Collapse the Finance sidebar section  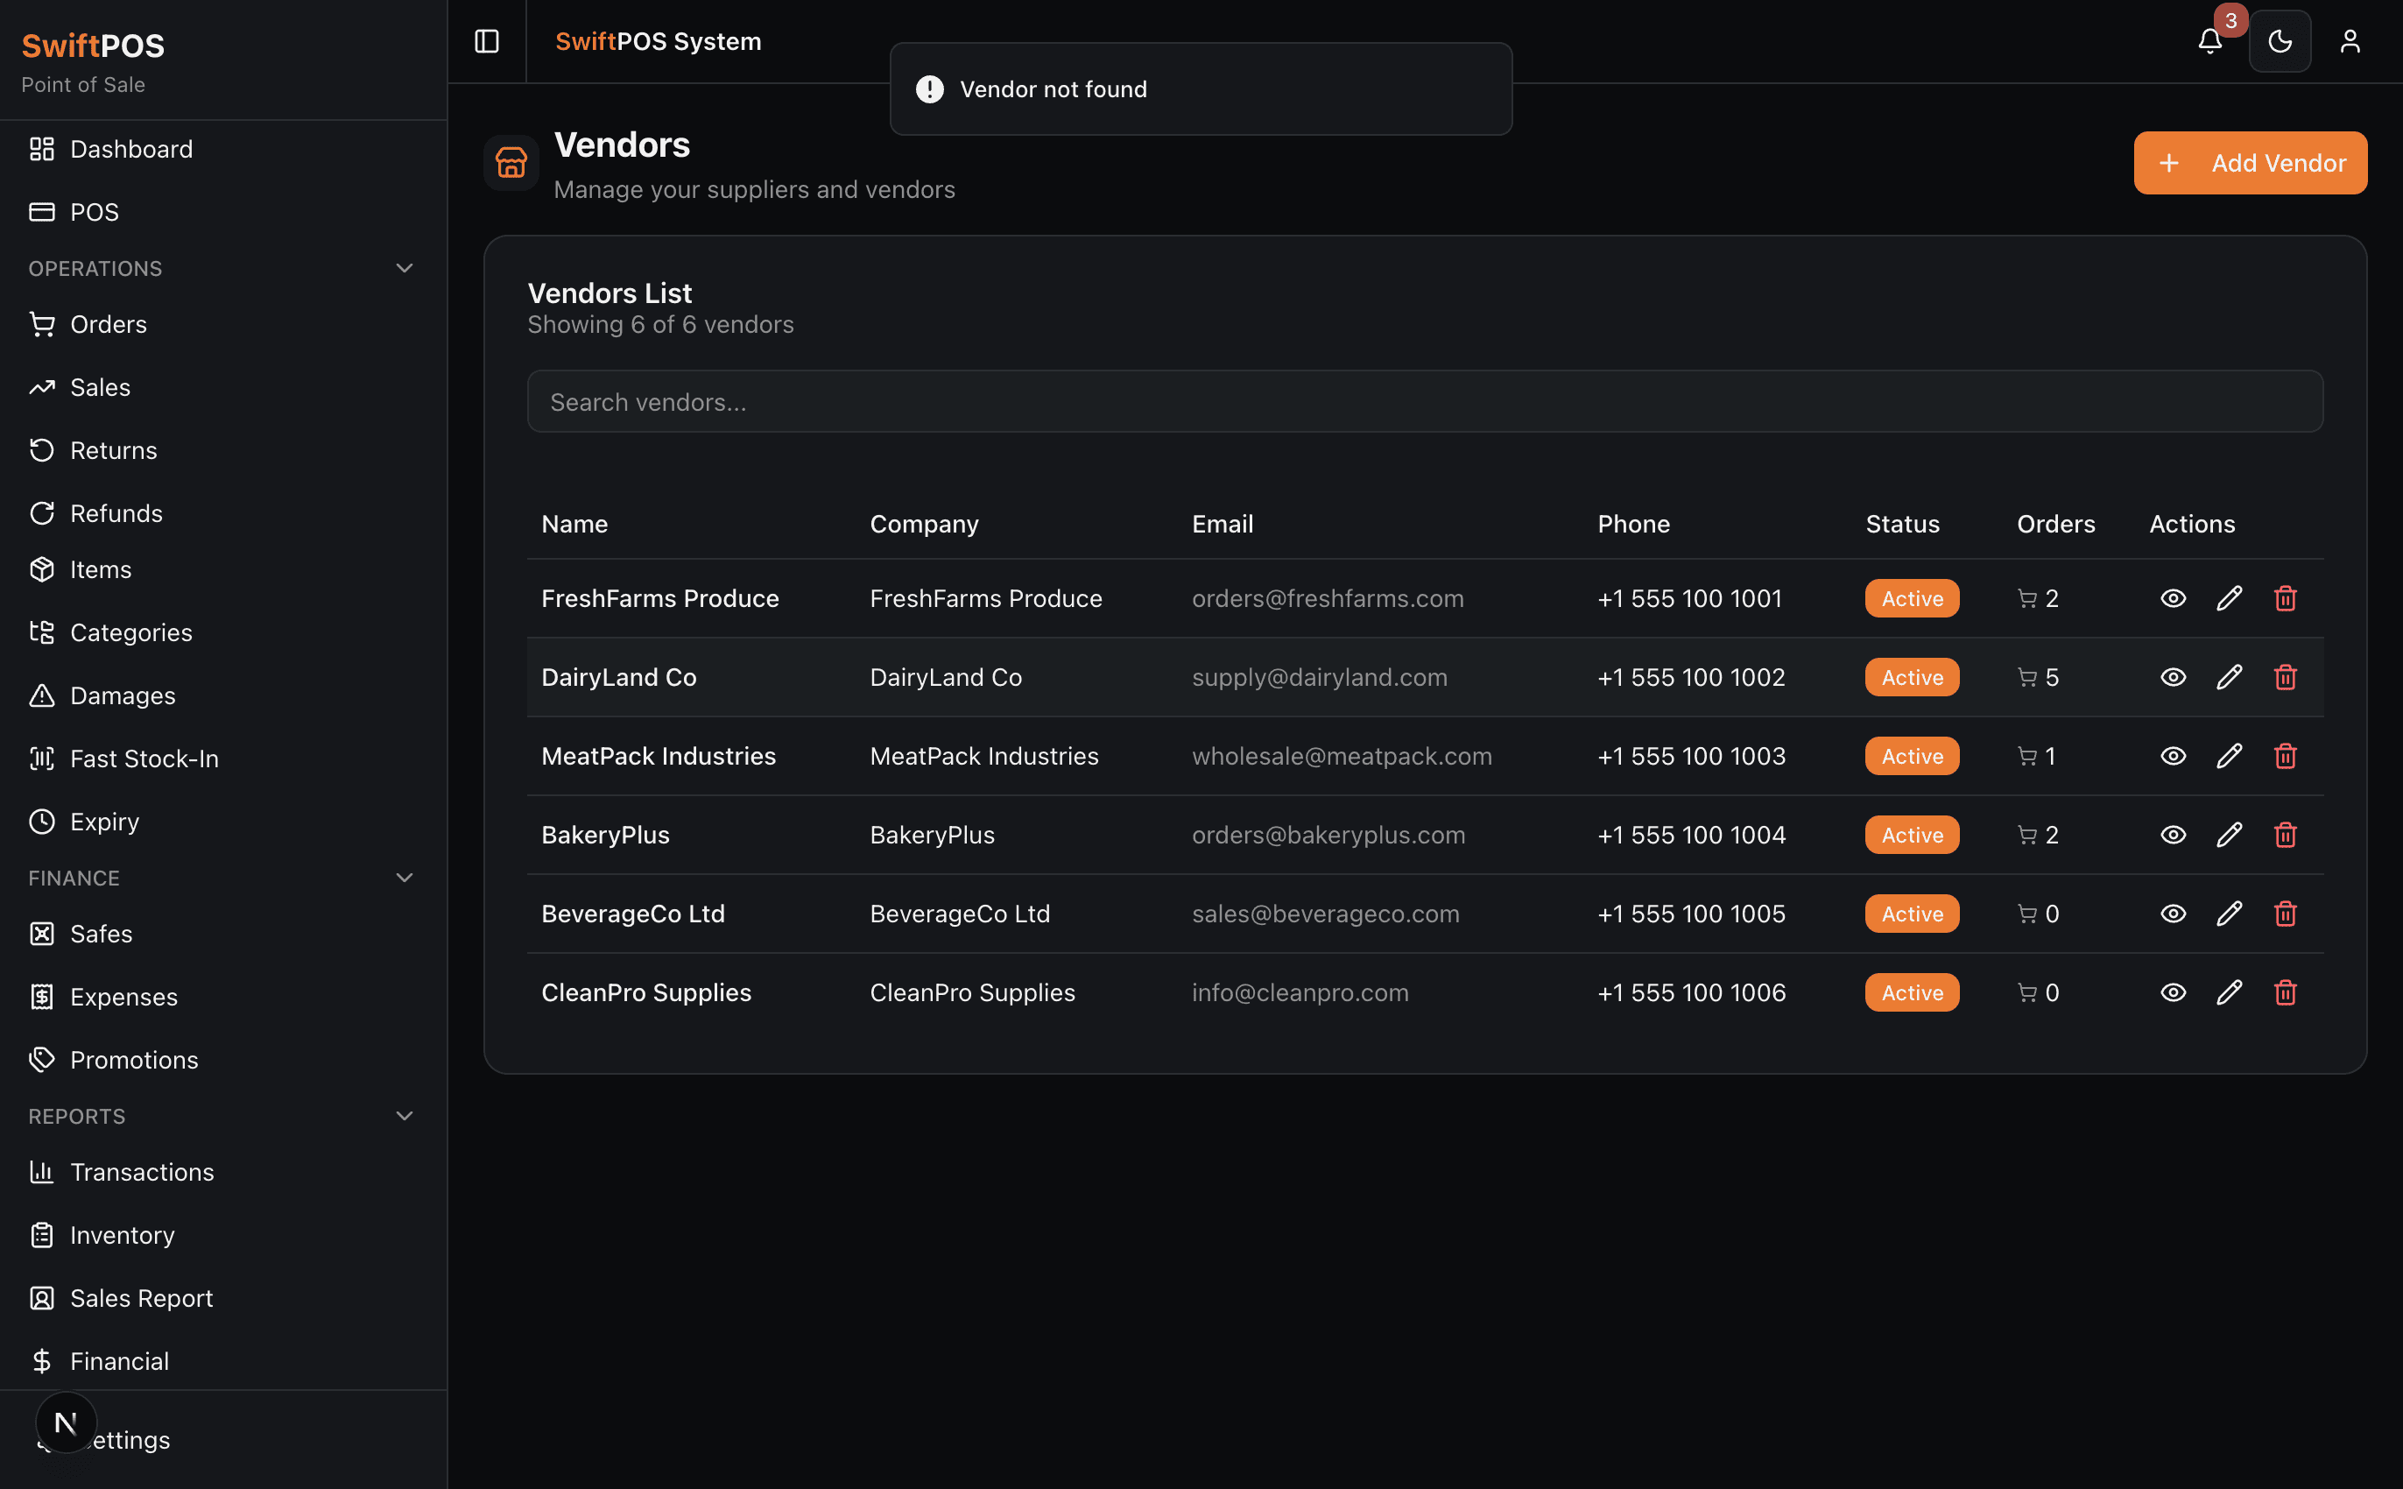click(404, 878)
